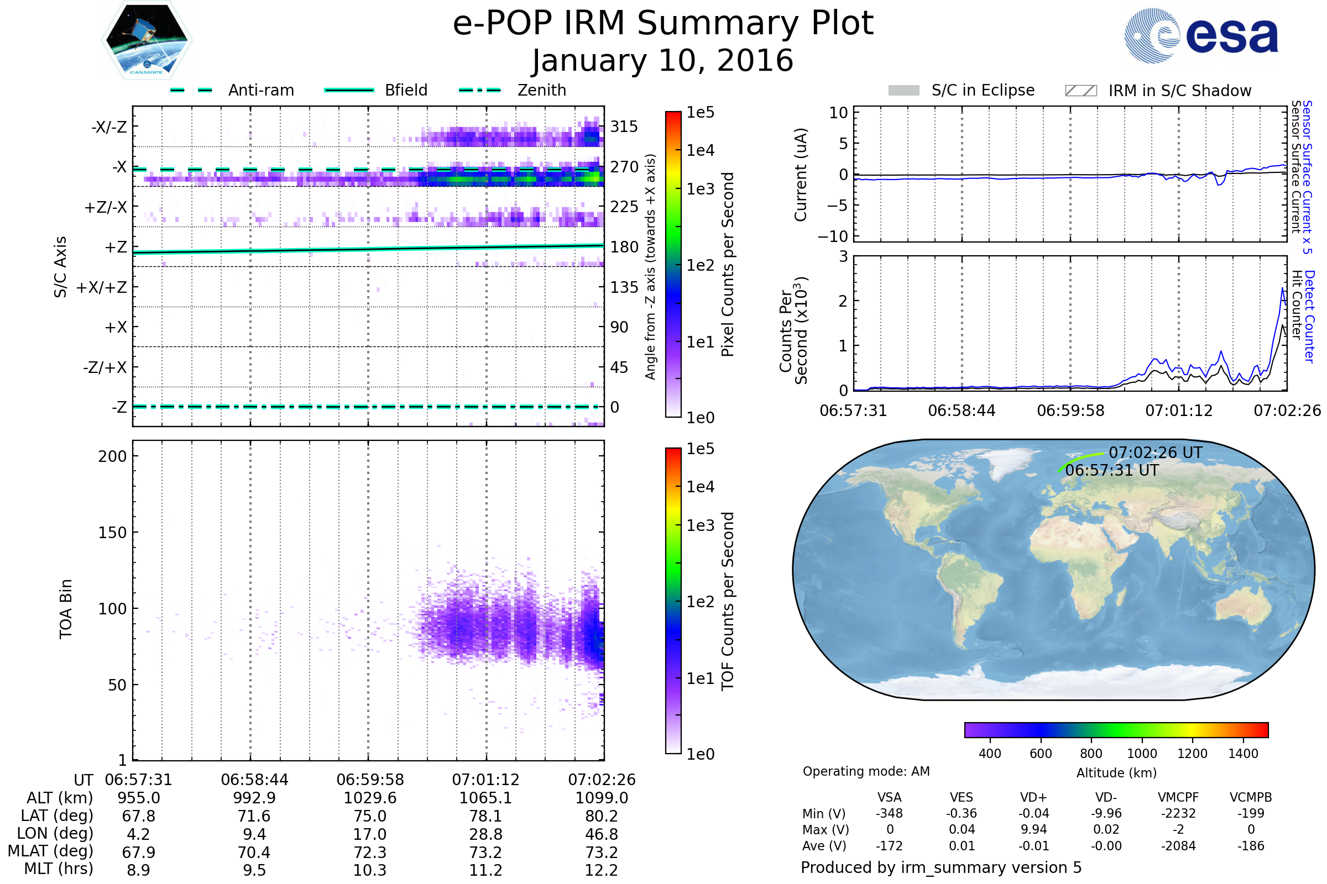Click the IRM in S/C Shadow hatched swatch
This screenshot has width=1327, height=884.
click(x=1081, y=91)
